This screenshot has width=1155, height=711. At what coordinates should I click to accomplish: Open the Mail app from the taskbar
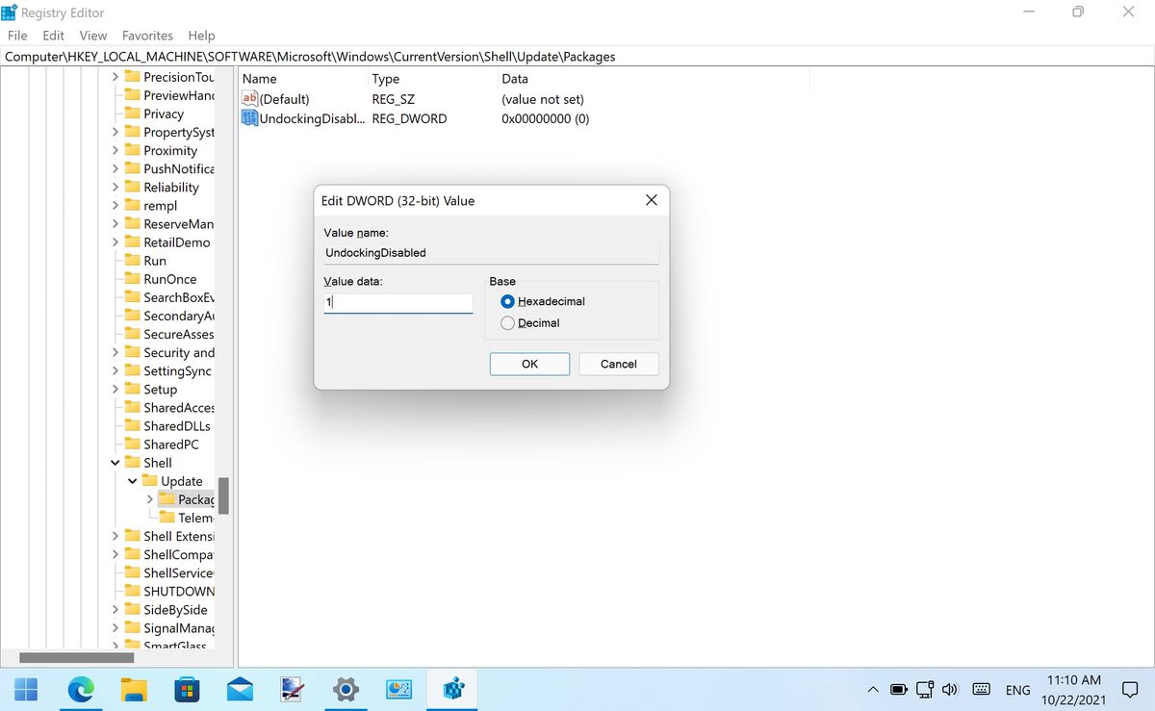[240, 689]
